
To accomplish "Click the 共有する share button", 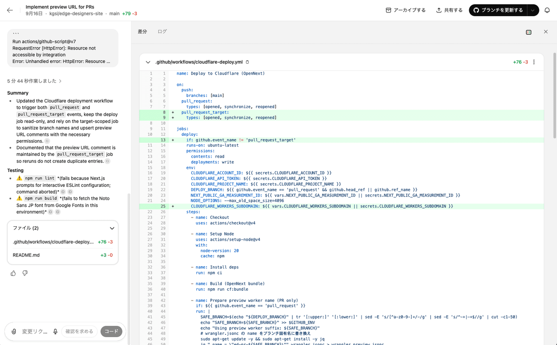I will pyautogui.click(x=449, y=10).
